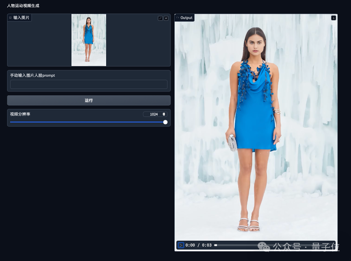Click the WeChat logo in the watermark
Image resolution: width=351 pixels, height=261 pixels.
pos(264,246)
